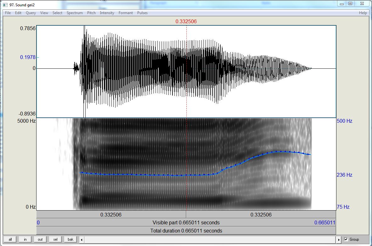Screen dimensions: 372x246
Task: Open the File menu
Action: point(8,13)
